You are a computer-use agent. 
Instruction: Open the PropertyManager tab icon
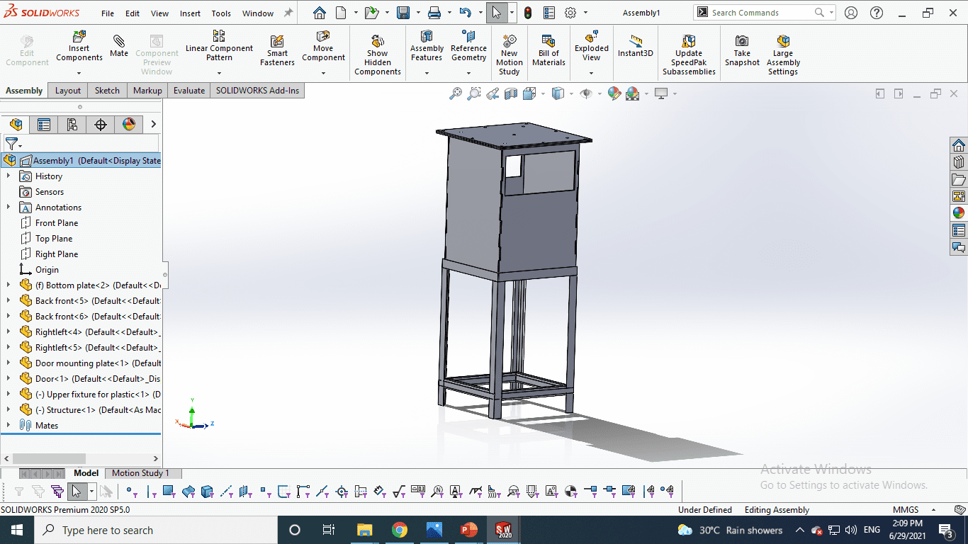point(44,125)
